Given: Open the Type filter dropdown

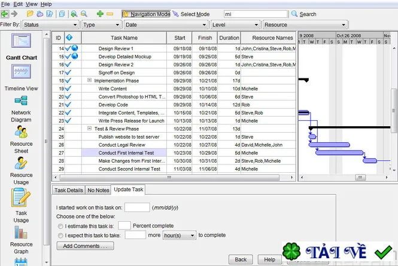Looking at the screenshot, I should [101, 25].
